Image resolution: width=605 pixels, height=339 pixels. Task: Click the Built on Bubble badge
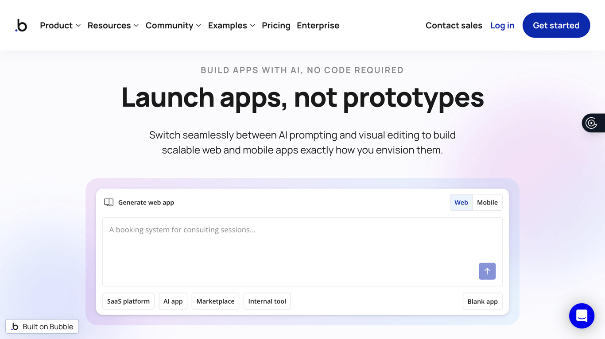42,326
